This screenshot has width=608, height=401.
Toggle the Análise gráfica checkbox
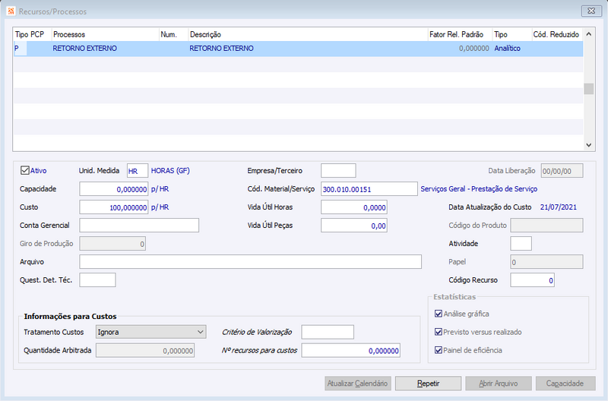[x=438, y=314]
